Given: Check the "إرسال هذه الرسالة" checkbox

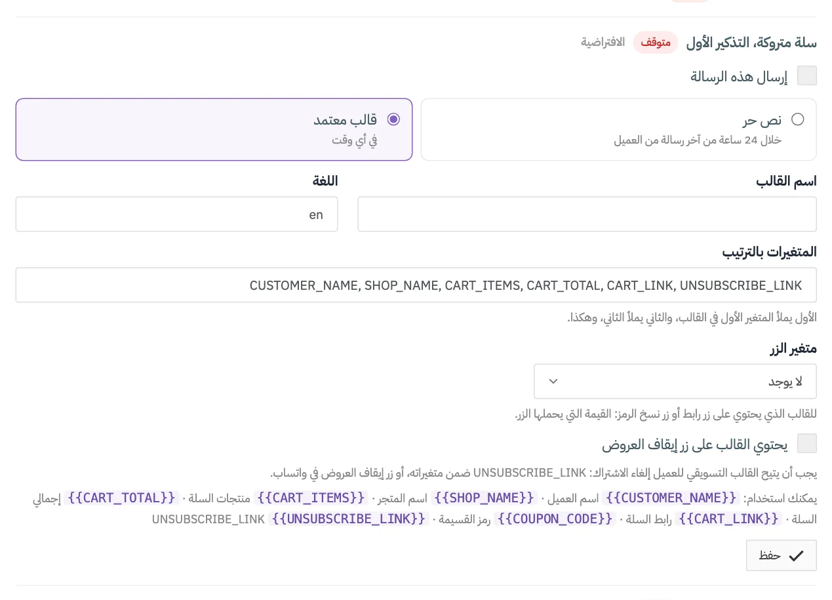Looking at the screenshot, I should [x=806, y=76].
